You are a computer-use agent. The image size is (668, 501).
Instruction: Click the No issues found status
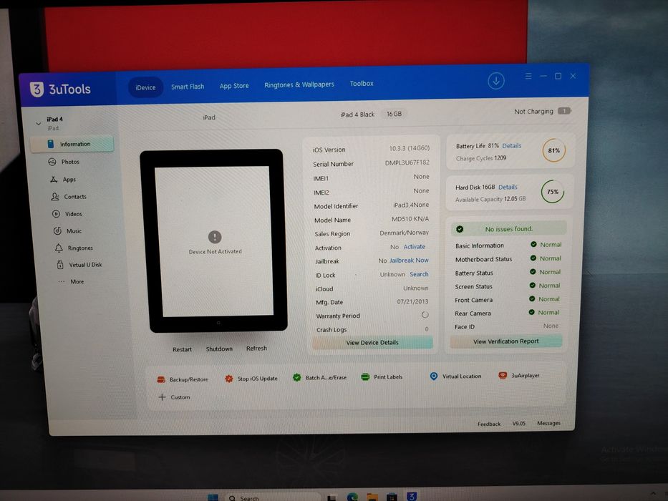pyautogui.click(x=508, y=229)
